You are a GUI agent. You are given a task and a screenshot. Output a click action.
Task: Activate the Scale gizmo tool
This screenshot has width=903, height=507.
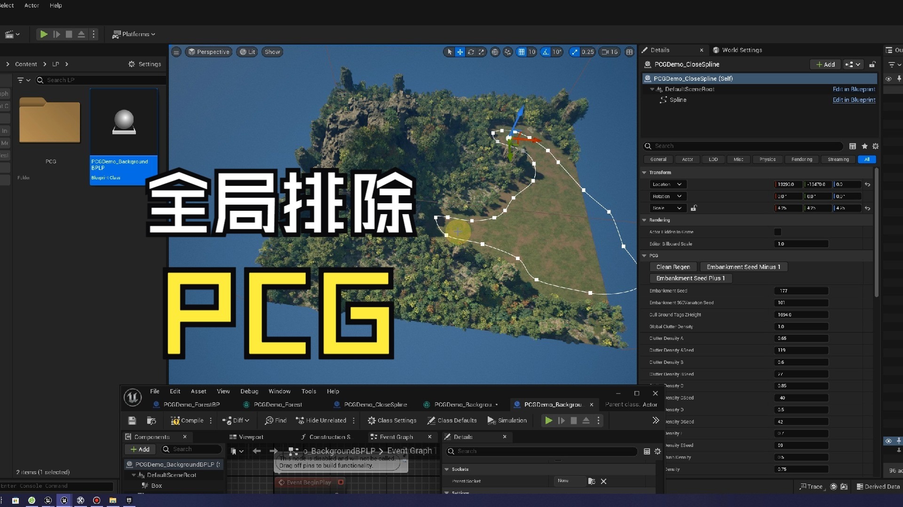pyautogui.click(x=481, y=52)
